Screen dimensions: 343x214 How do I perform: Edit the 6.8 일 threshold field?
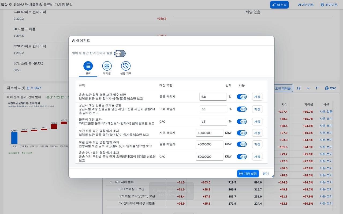(x=213, y=97)
